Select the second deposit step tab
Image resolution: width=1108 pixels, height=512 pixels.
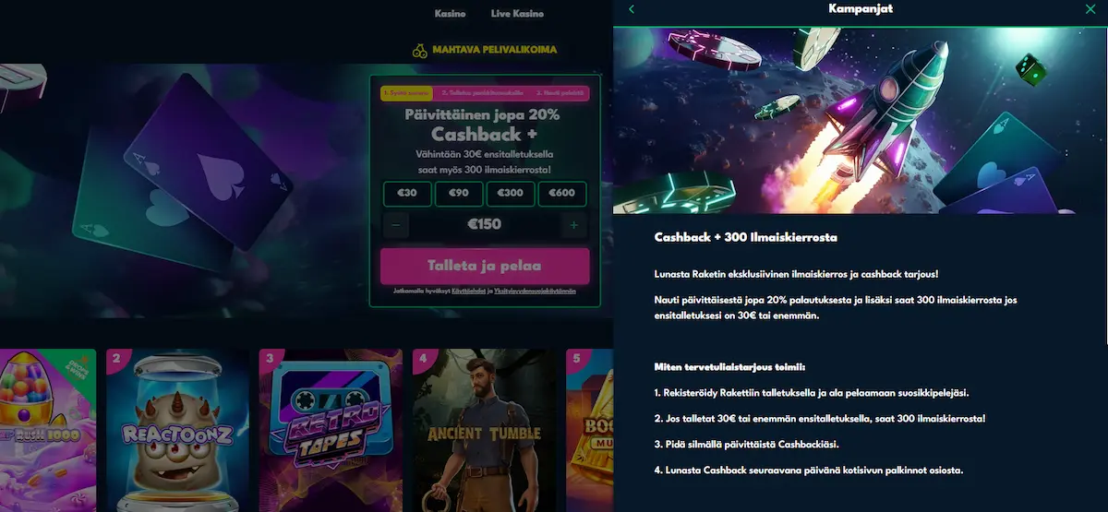tap(482, 93)
